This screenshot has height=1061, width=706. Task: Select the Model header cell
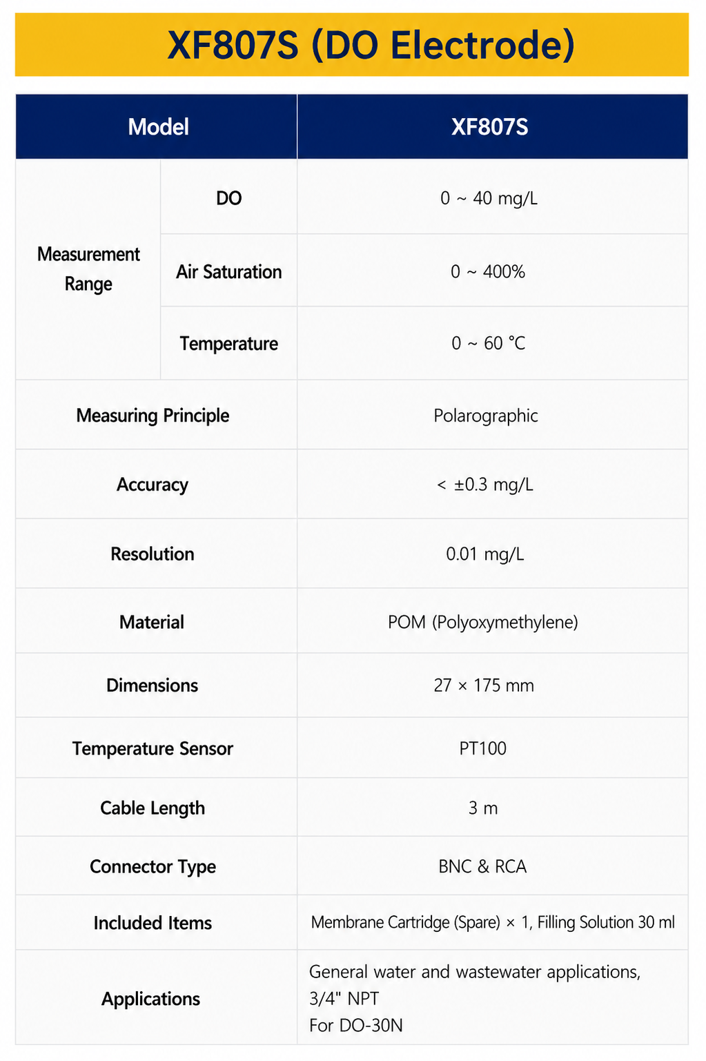[x=157, y=127]
